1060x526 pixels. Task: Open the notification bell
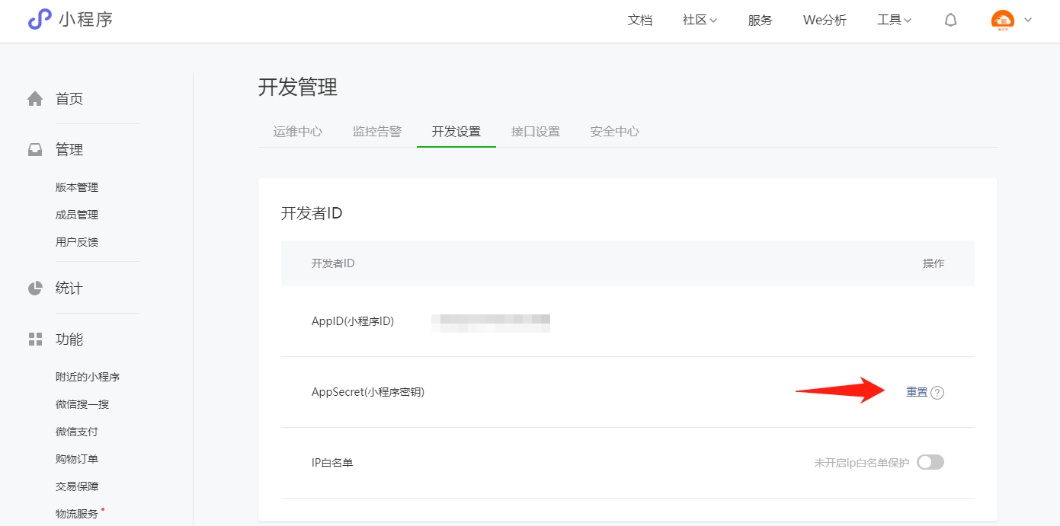coord(950,21)
